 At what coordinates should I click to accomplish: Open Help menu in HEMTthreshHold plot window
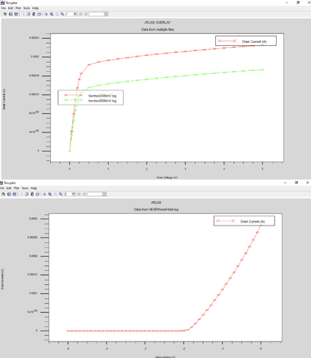tap(34, 188)
